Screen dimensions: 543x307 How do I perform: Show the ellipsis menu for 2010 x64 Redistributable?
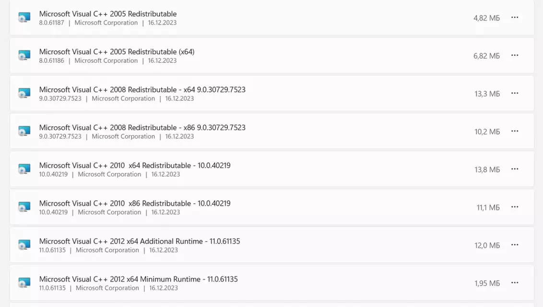pyautogui.click(x=515, y=169)
